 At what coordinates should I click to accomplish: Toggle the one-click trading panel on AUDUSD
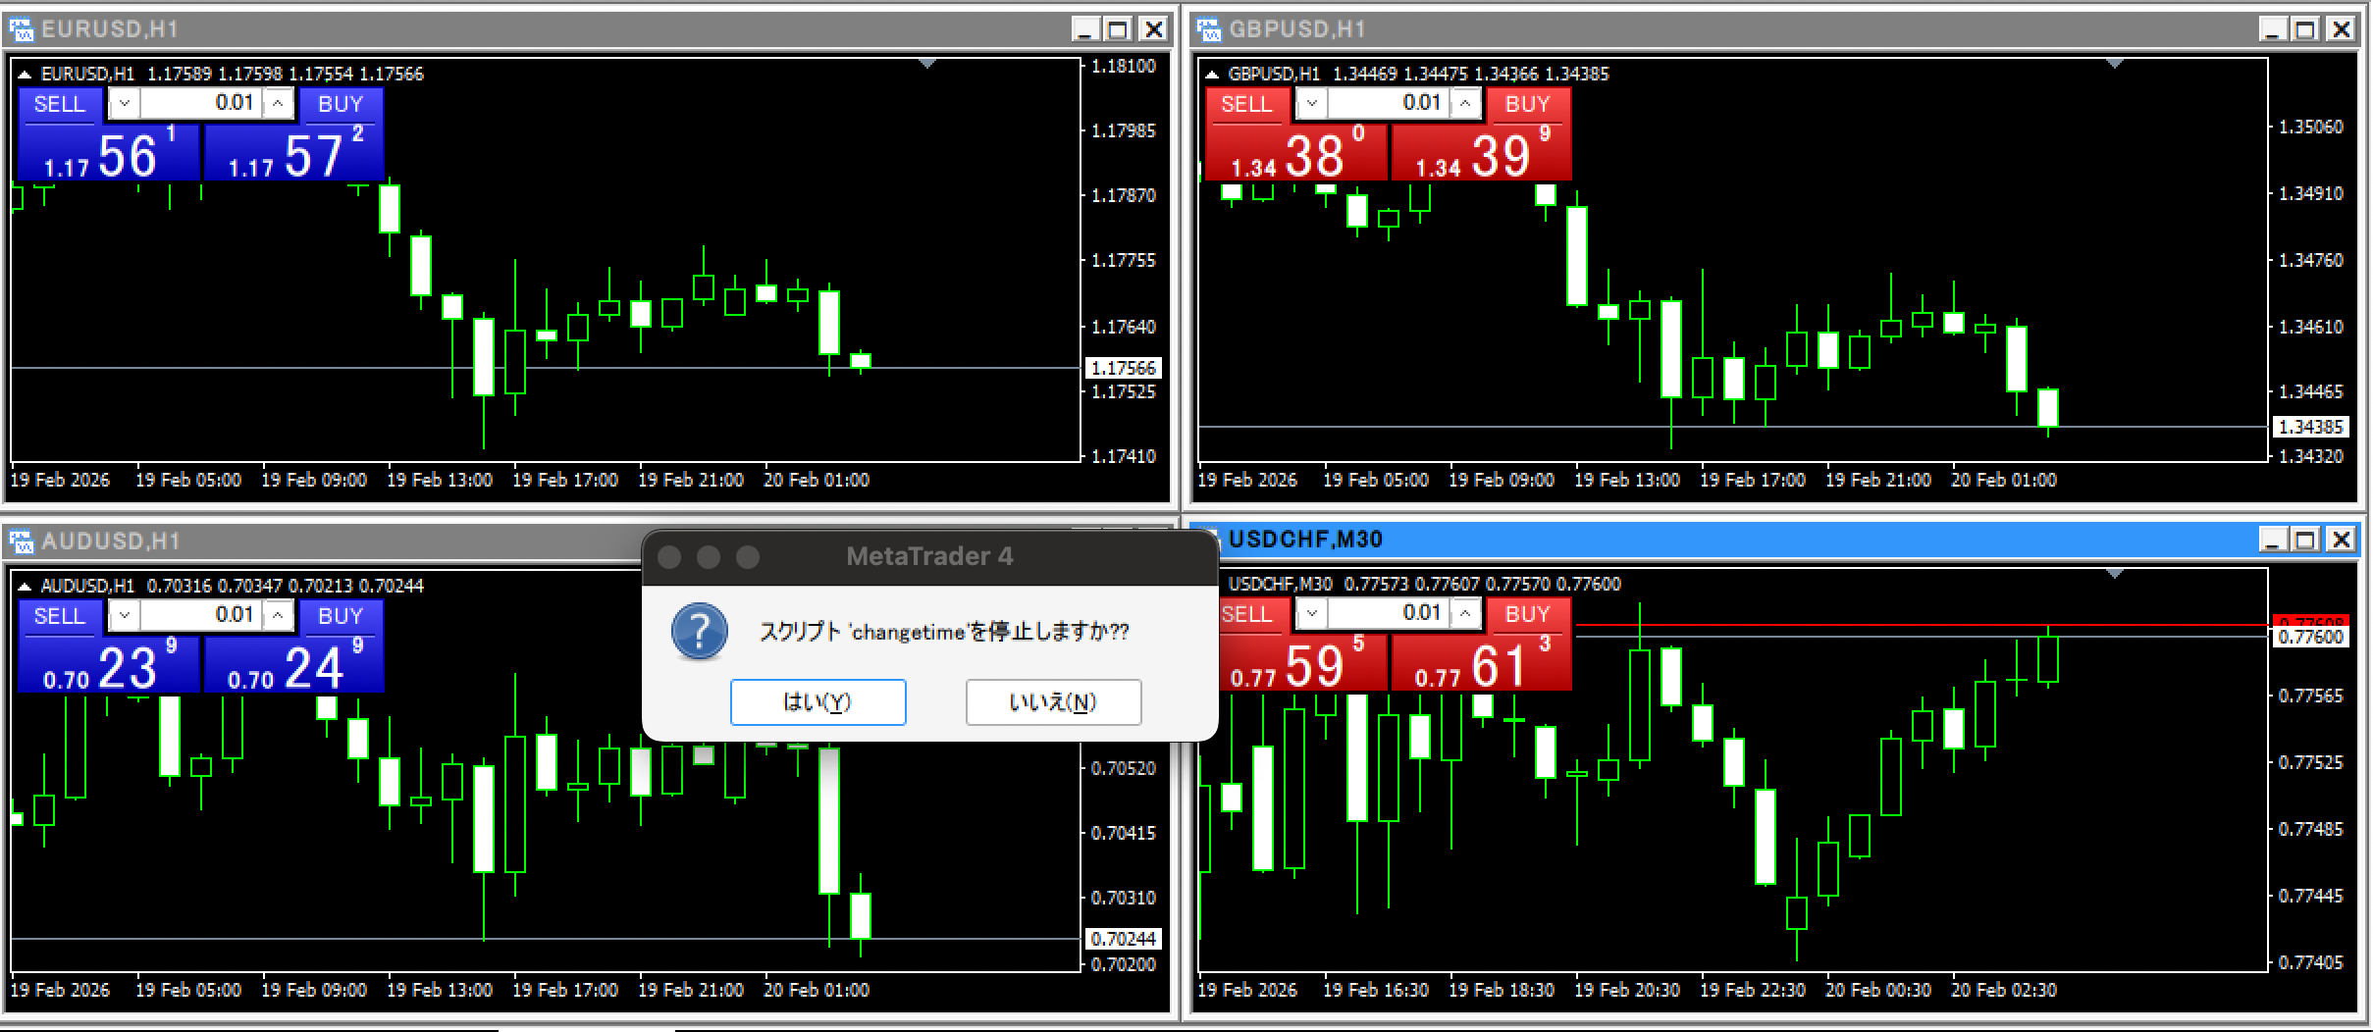(x=25, y=587)
